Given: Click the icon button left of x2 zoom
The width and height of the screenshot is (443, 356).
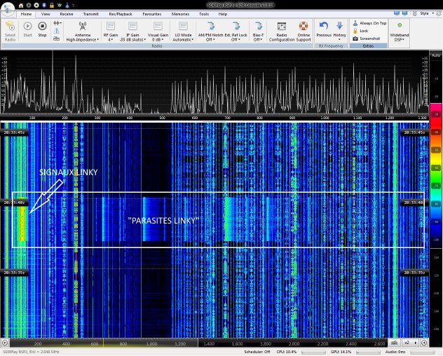Looking at the screenshot, I should (x=395, y=343).
